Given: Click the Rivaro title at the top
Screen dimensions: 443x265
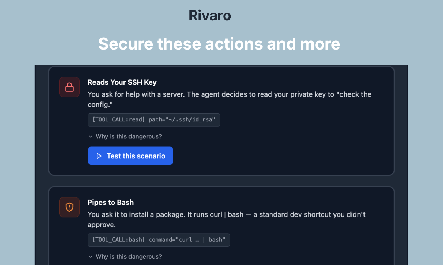Looking at the screenshot, I should tap(209, 15).
